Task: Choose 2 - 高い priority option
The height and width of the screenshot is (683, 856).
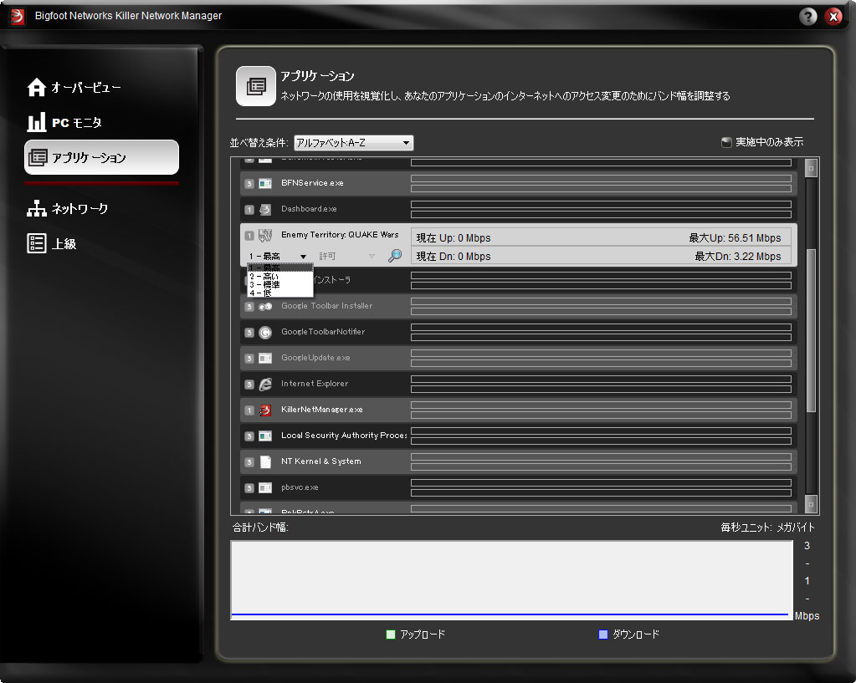Action: tap(280, 277)
